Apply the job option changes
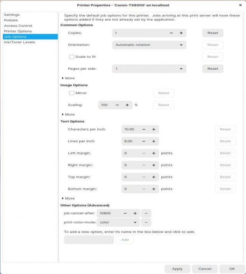This screenshot has width=246, height=274. [177, 269]
